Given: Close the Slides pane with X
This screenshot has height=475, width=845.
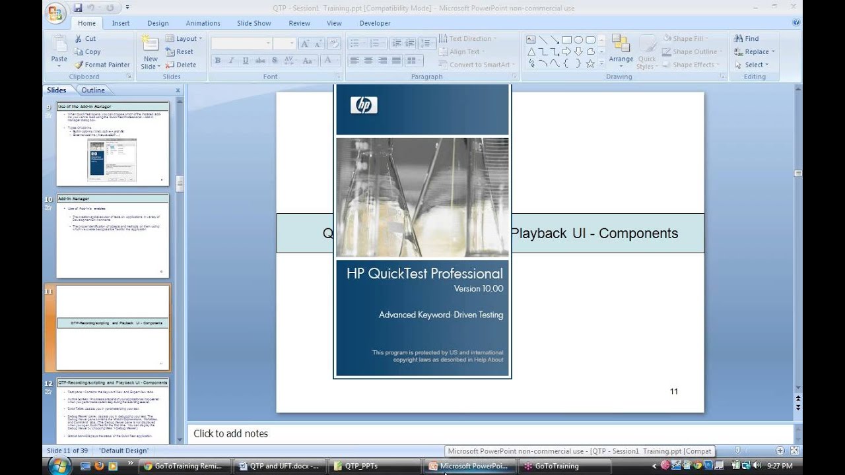Looking at the screenshot, I should click(178, 90).
